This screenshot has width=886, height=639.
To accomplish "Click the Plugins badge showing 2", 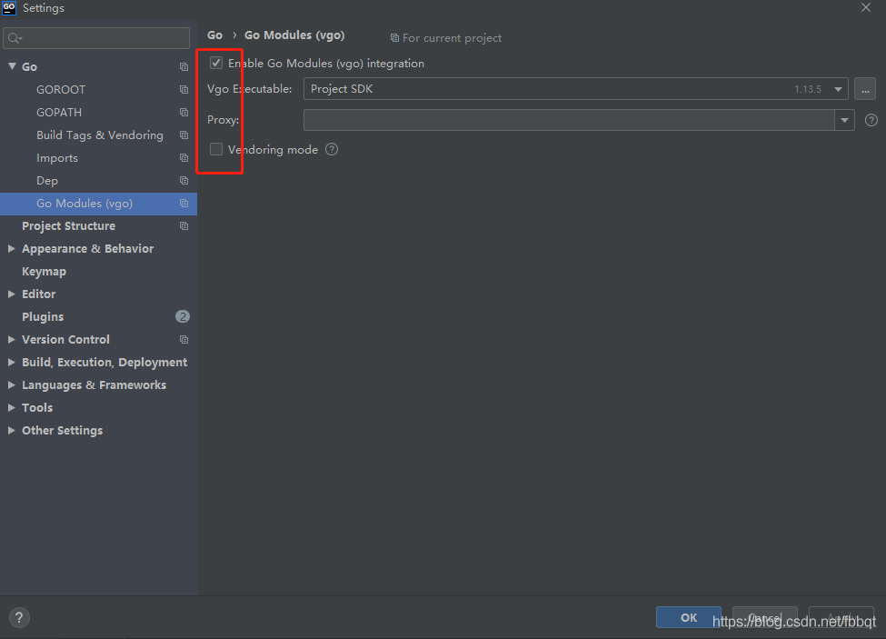I will click(183, 316).
